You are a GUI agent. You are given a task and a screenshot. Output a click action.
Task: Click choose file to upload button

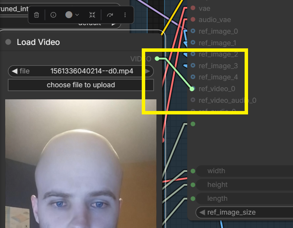point(81,85)
